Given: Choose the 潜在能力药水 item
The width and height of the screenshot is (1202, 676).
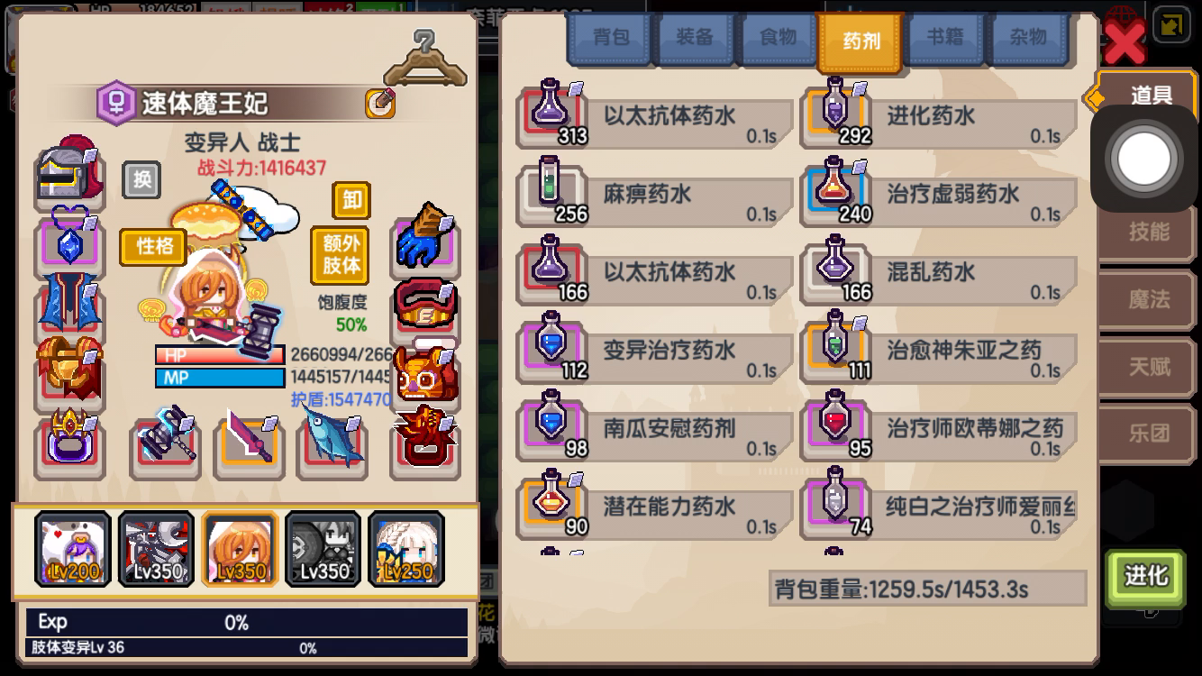Looking at the screenshot, I should (x=655, y=506).
